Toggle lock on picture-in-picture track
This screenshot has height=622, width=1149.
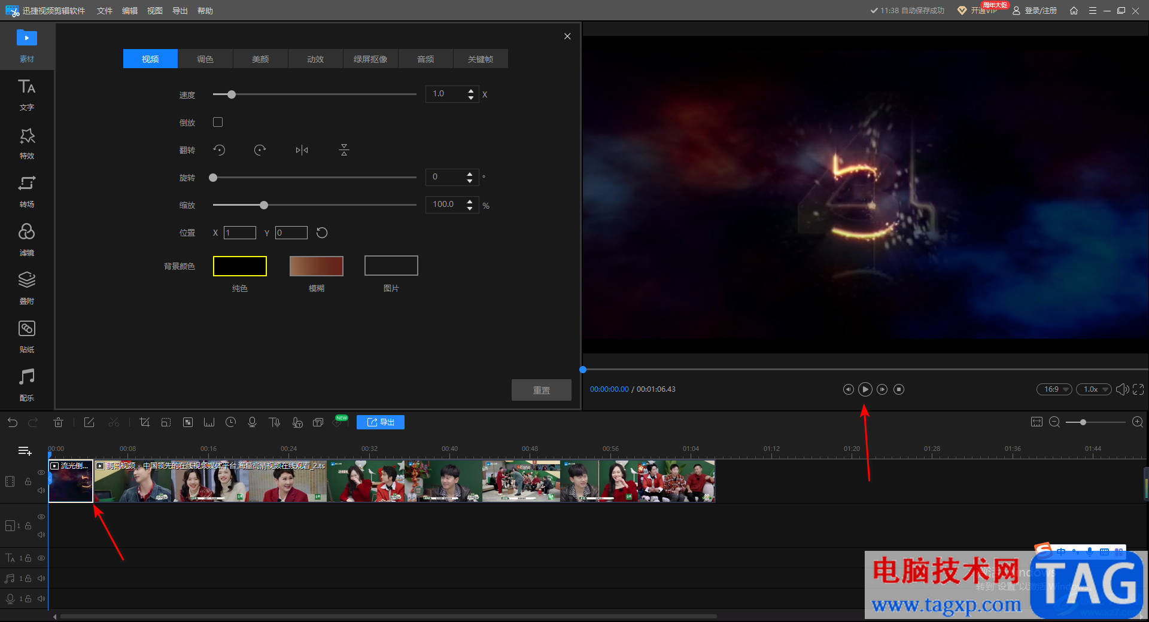[28, 526]
